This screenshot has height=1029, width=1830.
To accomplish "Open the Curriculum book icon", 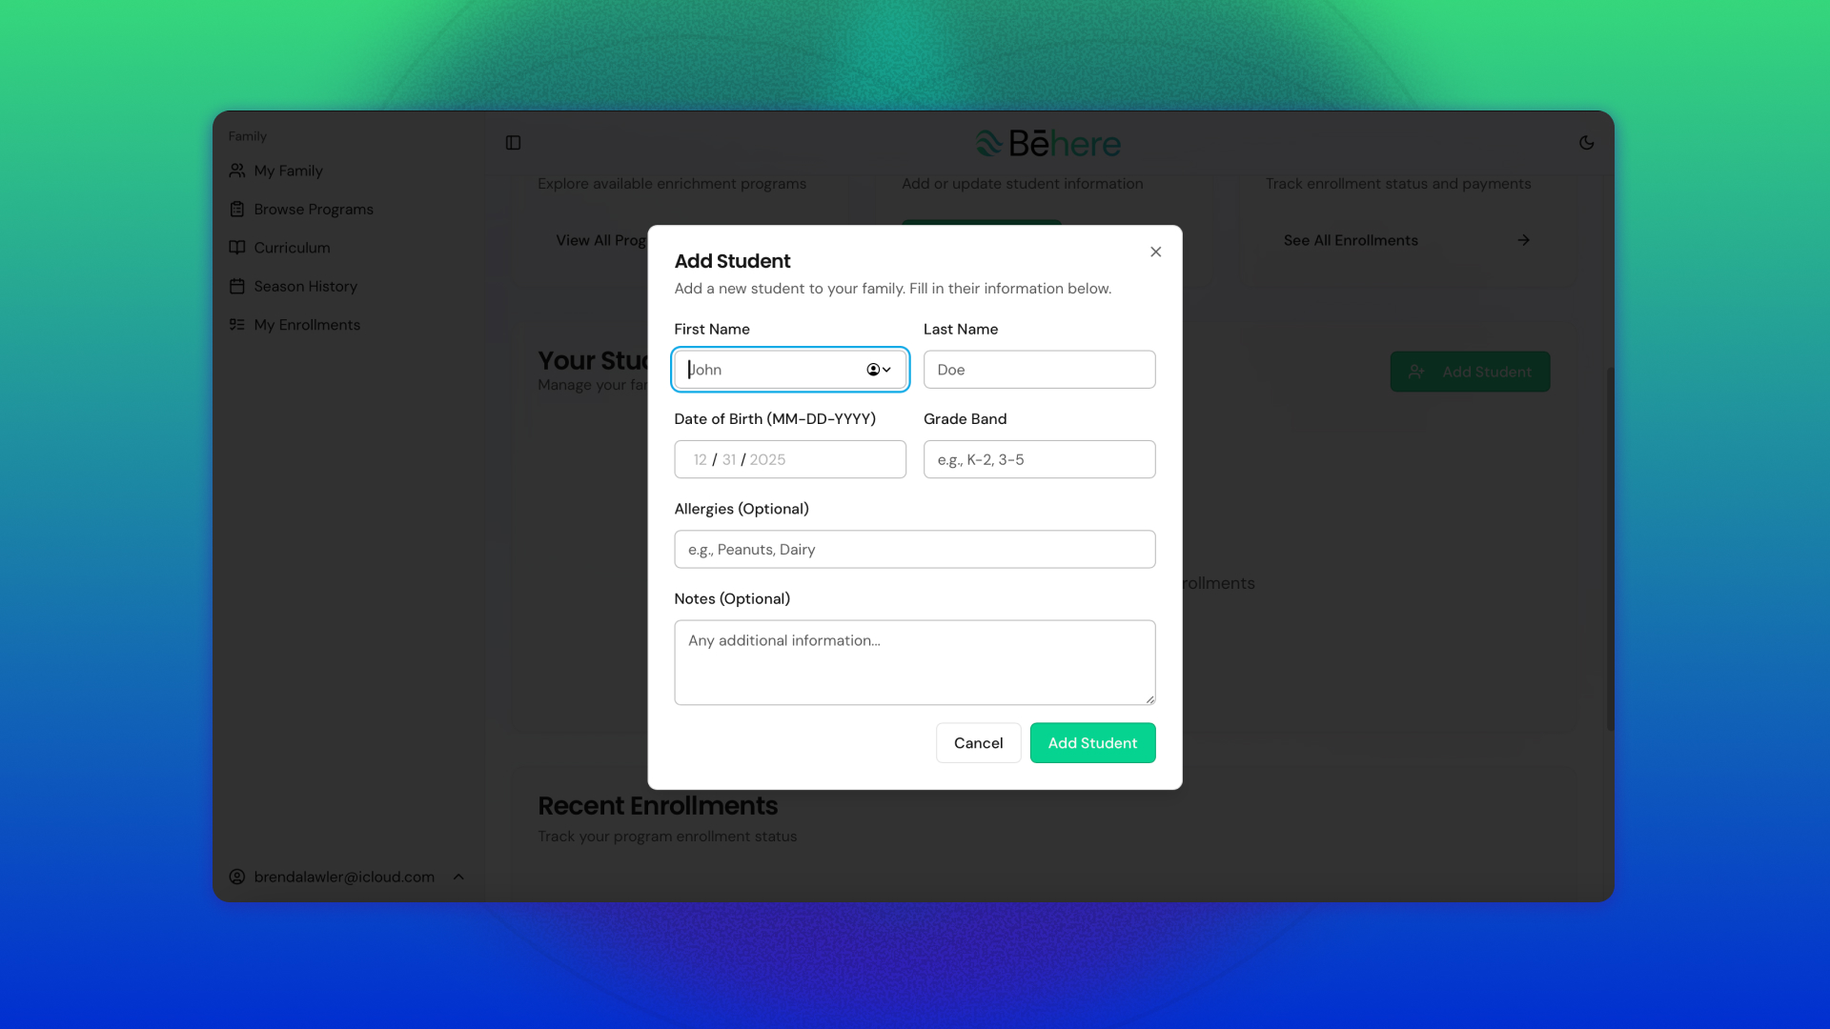I will pyautogui.click(x=236, y=247).
